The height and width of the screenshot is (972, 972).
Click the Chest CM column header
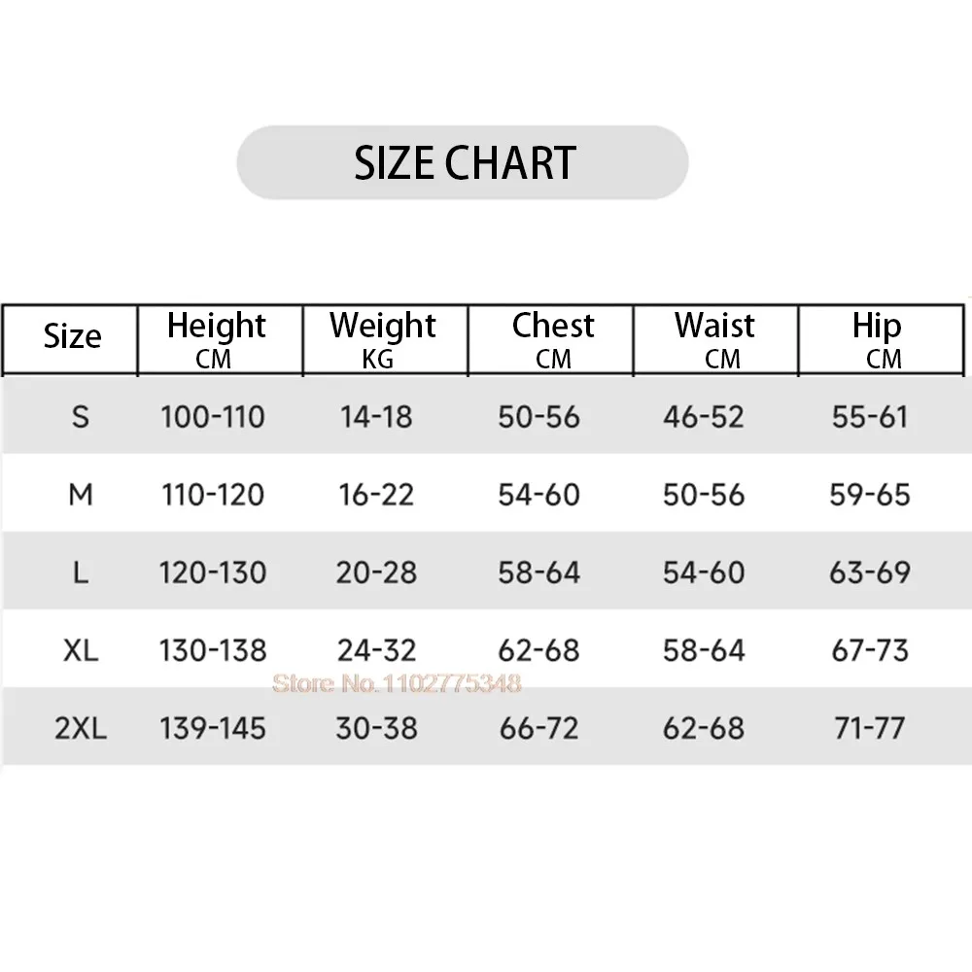coord(550,339)
